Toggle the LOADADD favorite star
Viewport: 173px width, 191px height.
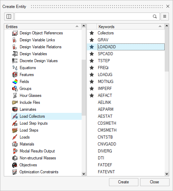pyautogui.click(x=92, y=47)
